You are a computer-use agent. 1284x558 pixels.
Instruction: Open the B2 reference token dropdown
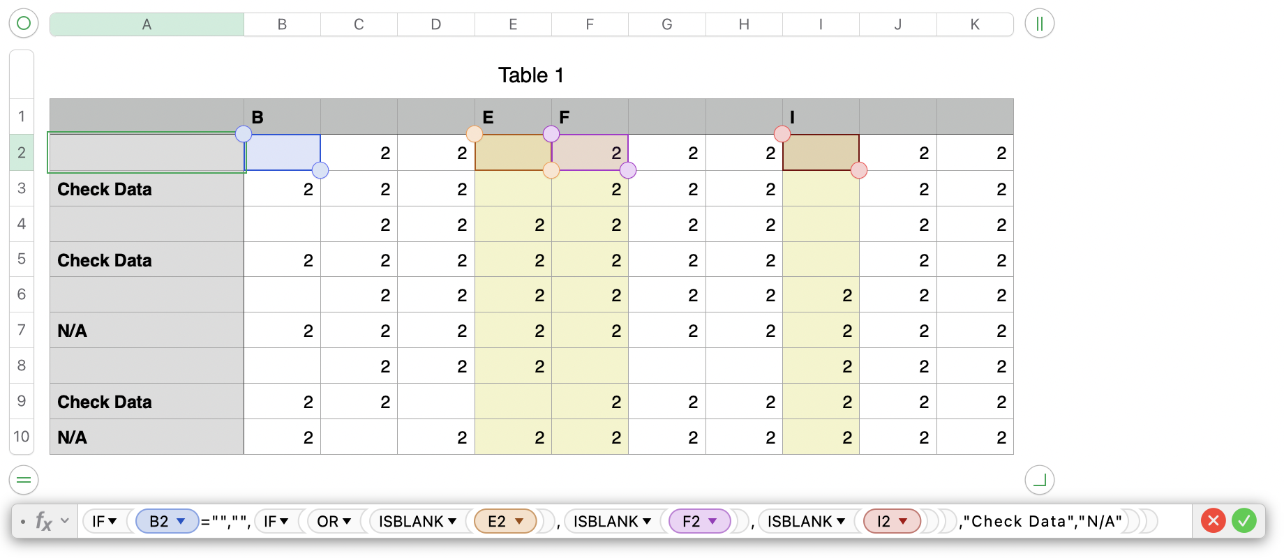181,521
